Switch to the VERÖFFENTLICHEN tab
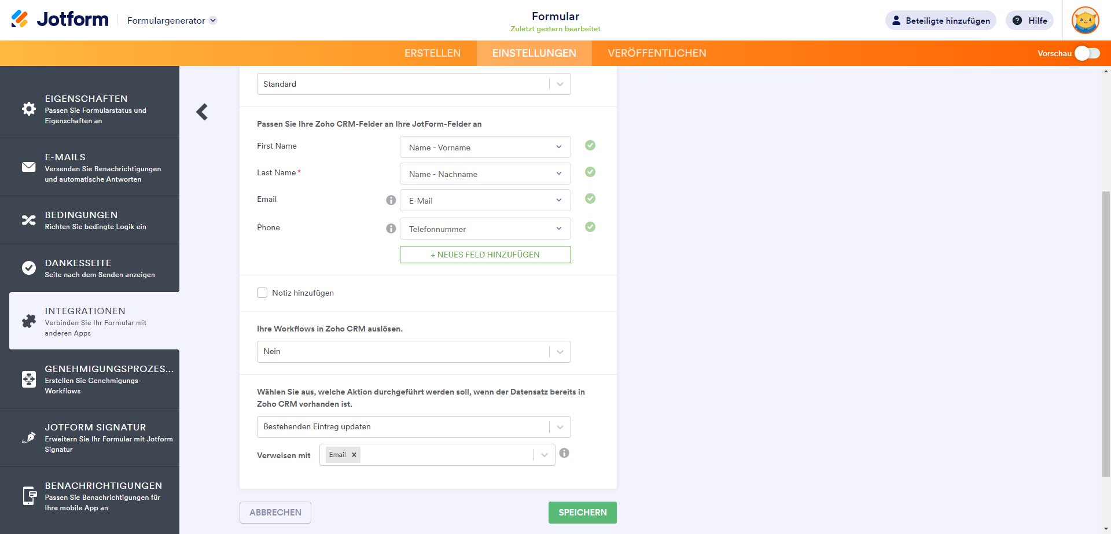 (657, 53)
